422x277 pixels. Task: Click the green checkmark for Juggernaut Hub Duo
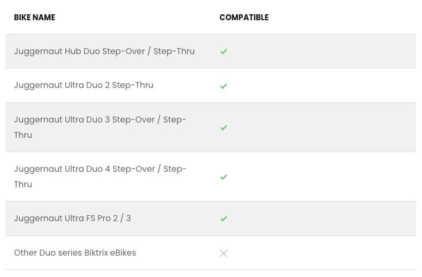224,52
